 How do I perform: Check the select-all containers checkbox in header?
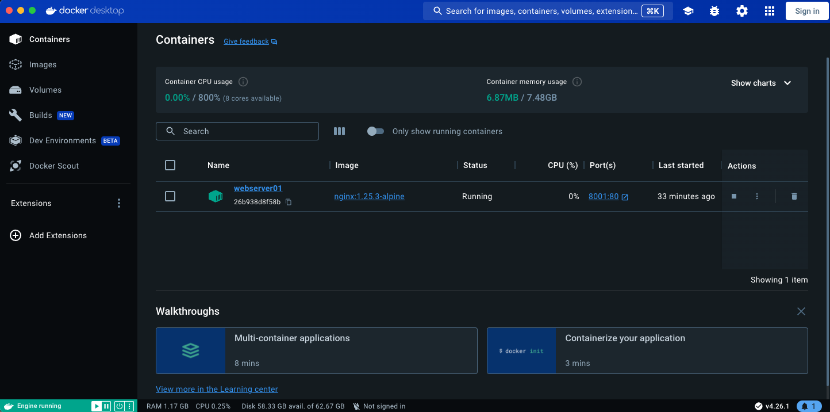170,165
